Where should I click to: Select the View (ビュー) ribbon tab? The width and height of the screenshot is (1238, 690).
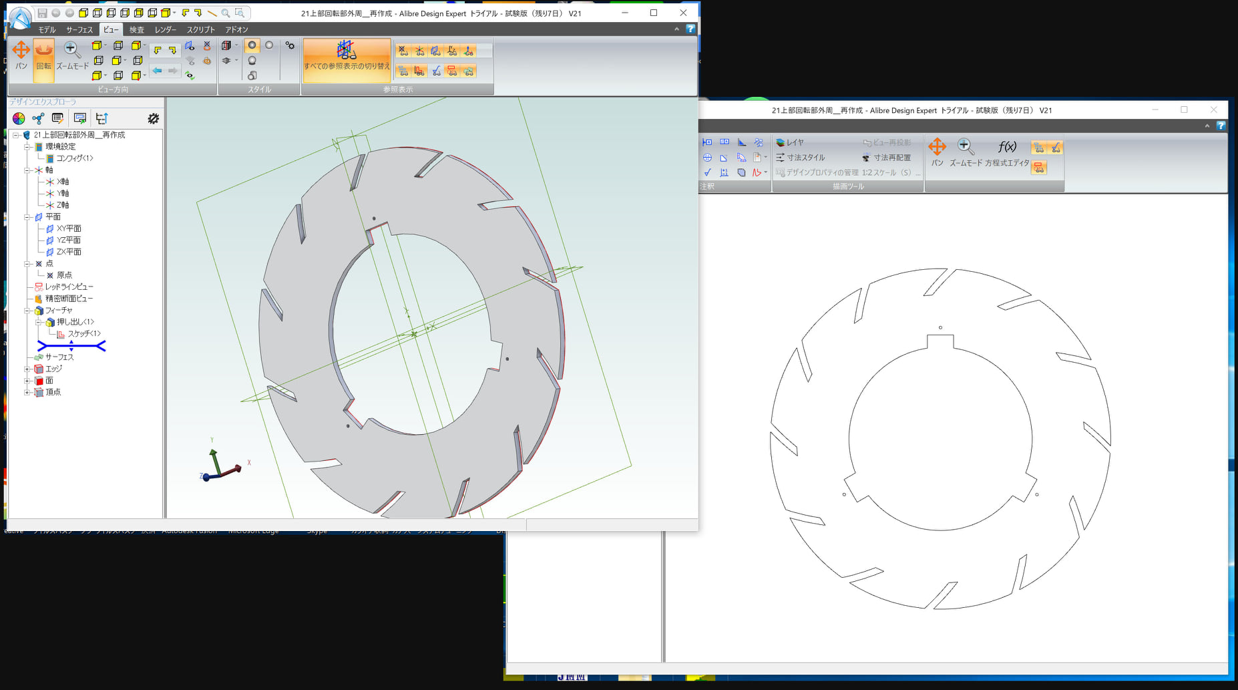[111, 29]
